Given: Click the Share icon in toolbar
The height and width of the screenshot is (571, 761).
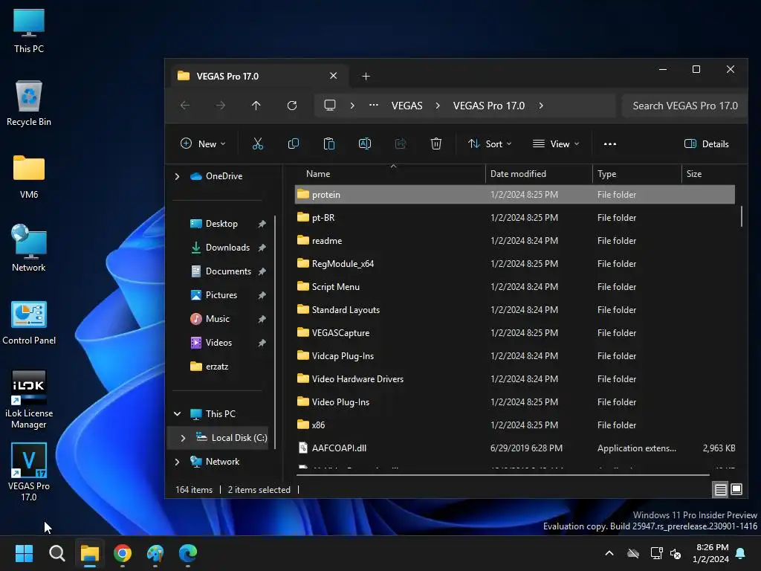Looking at the screenshot, I should click(x=401, y=143).
